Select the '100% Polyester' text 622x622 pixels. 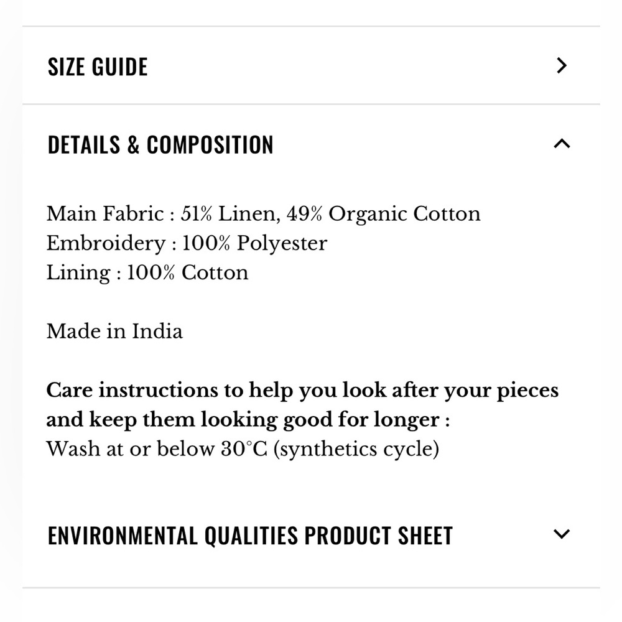[254, 244]
